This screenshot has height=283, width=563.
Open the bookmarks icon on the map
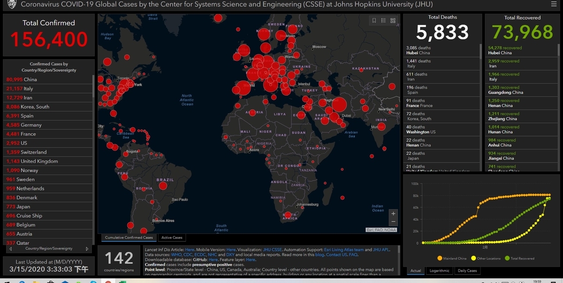point(374,21)
